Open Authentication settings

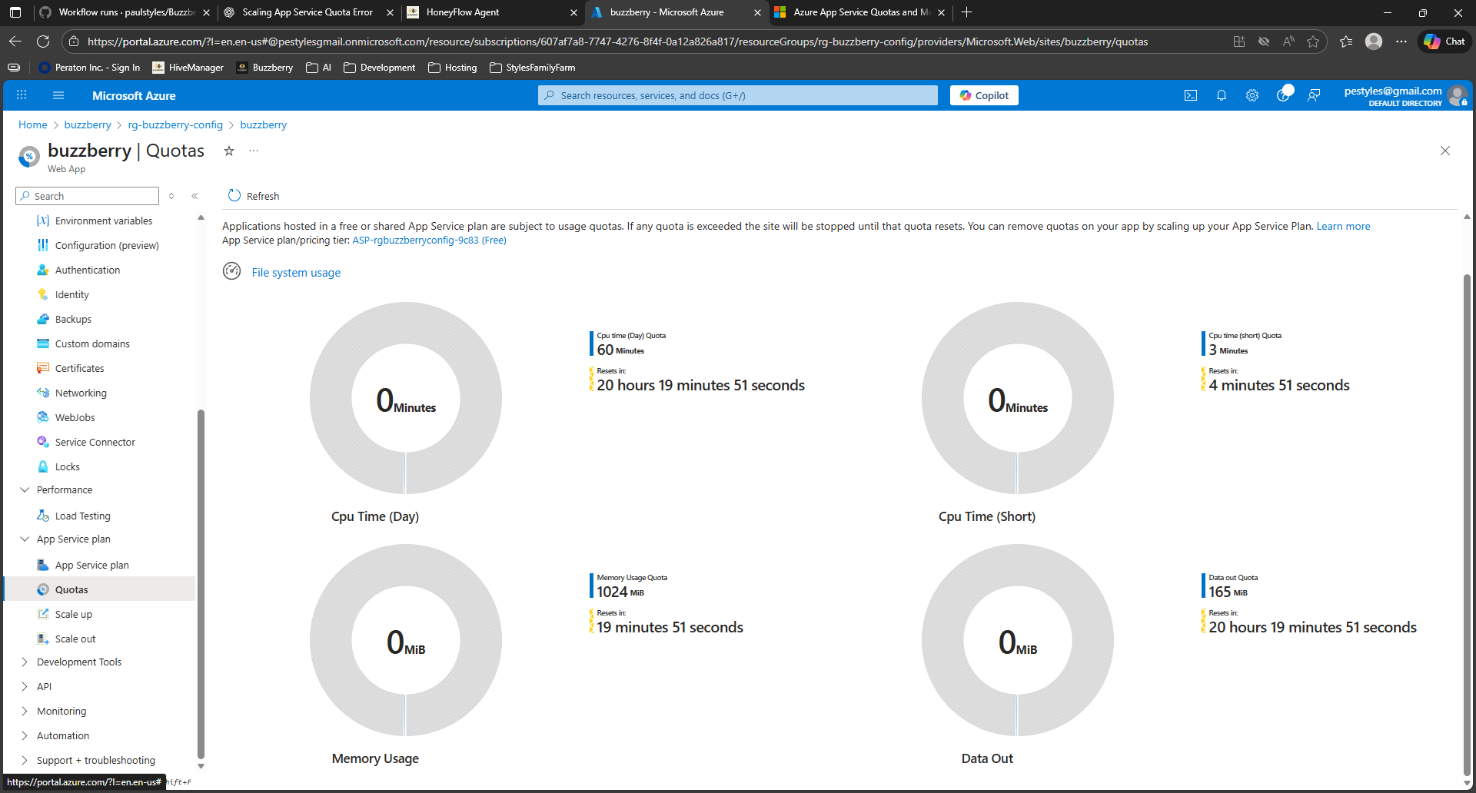click(88, 270)
